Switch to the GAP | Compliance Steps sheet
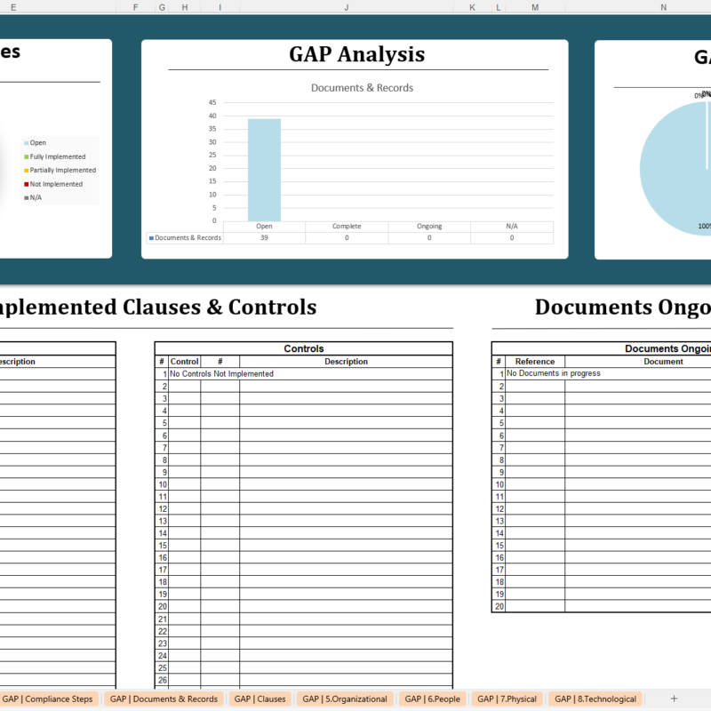Screen dimensions: 711x711 (x=49, y=699)
